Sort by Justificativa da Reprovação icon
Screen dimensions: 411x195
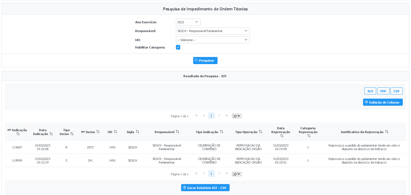click(387, 132)
